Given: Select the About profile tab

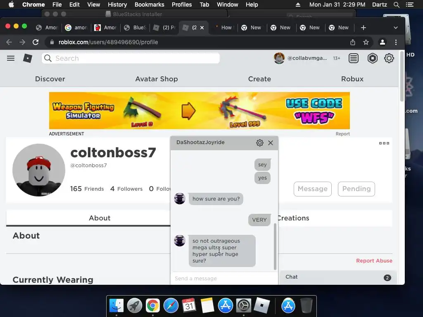Looking at the screenshot, I should (100, 218).
